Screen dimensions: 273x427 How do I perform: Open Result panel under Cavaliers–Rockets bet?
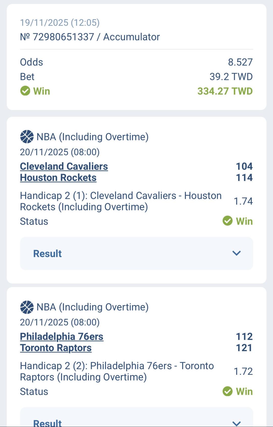tap(48, 254)
